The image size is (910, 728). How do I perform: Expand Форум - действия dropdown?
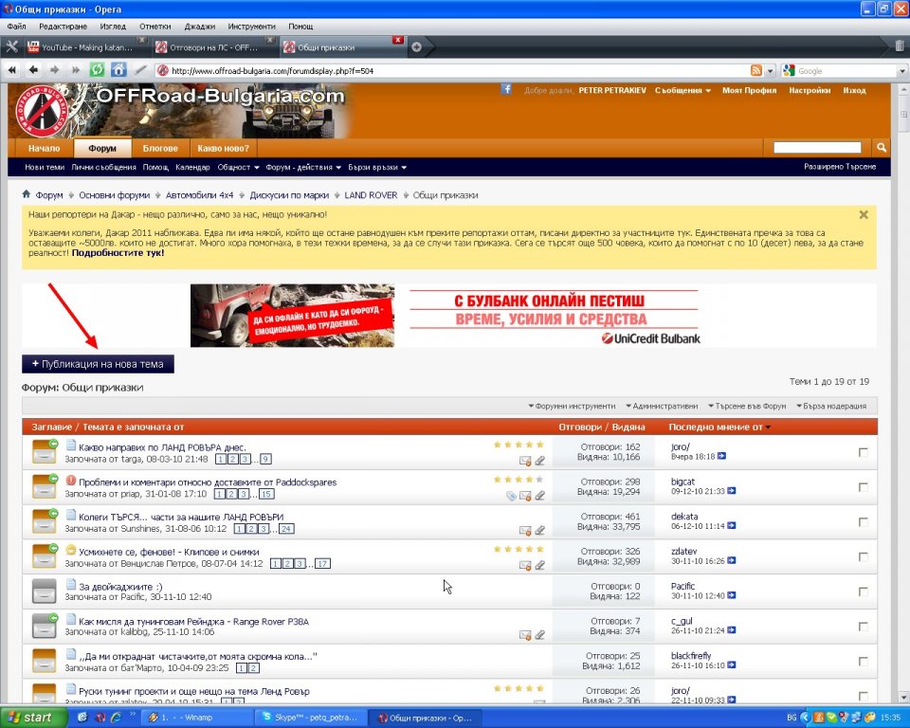303,167
